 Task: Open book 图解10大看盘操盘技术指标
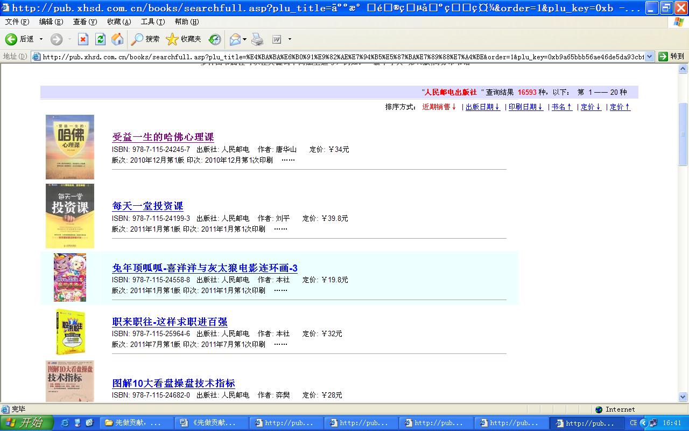click(173, 384)
